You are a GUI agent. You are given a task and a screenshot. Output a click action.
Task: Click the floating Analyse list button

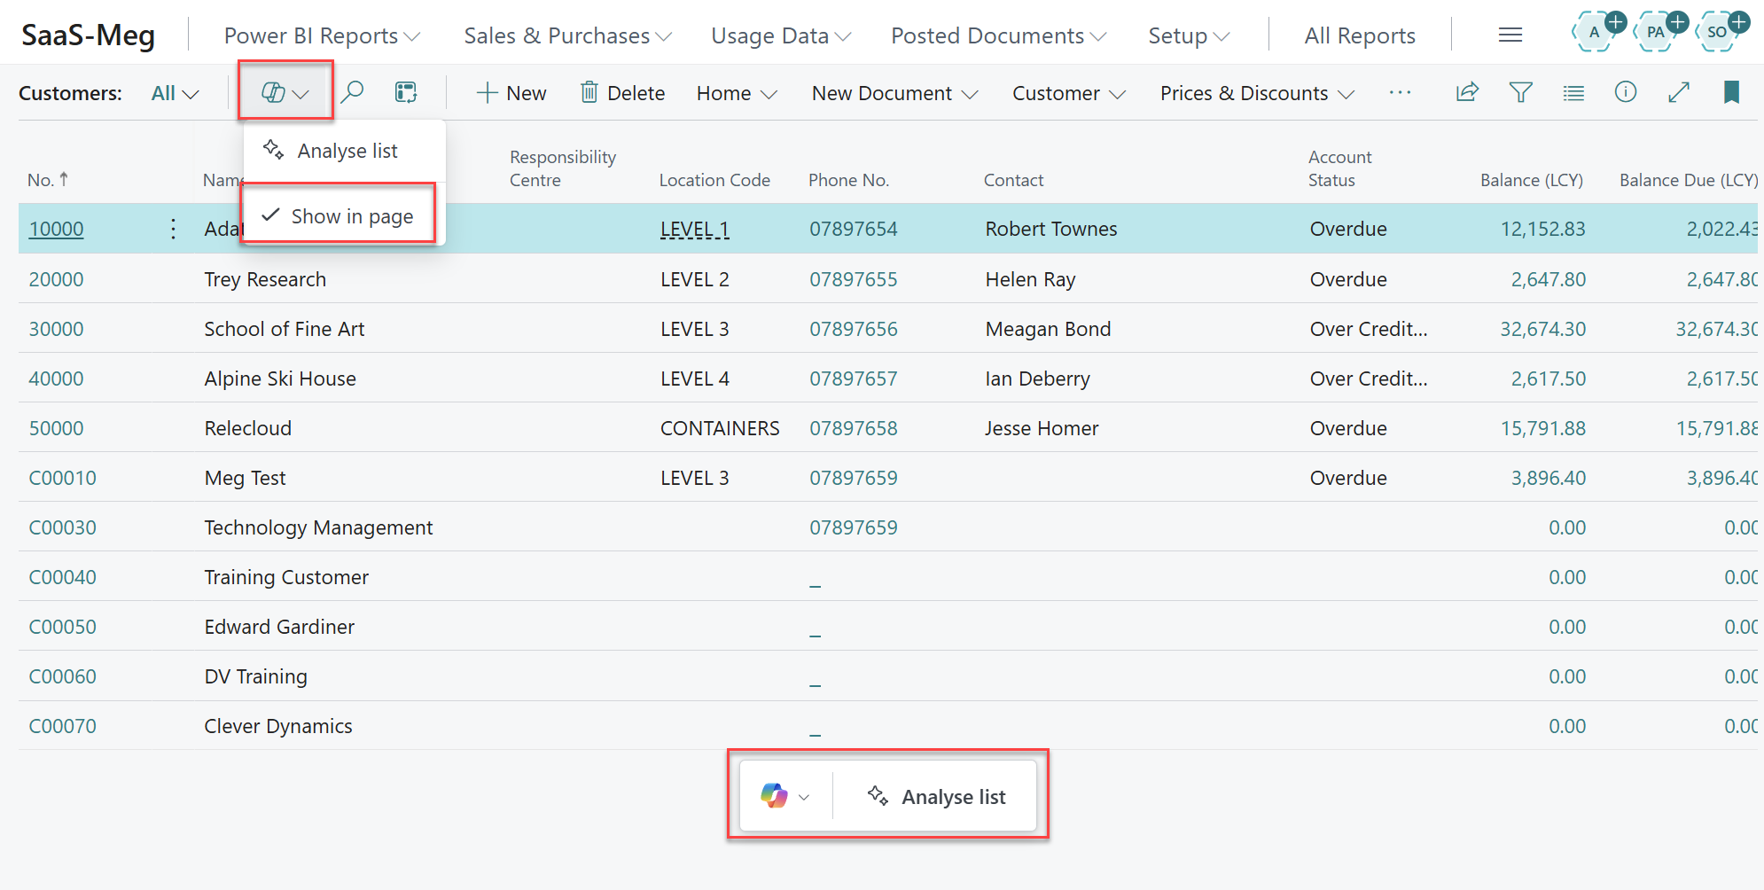coord(936,796)
